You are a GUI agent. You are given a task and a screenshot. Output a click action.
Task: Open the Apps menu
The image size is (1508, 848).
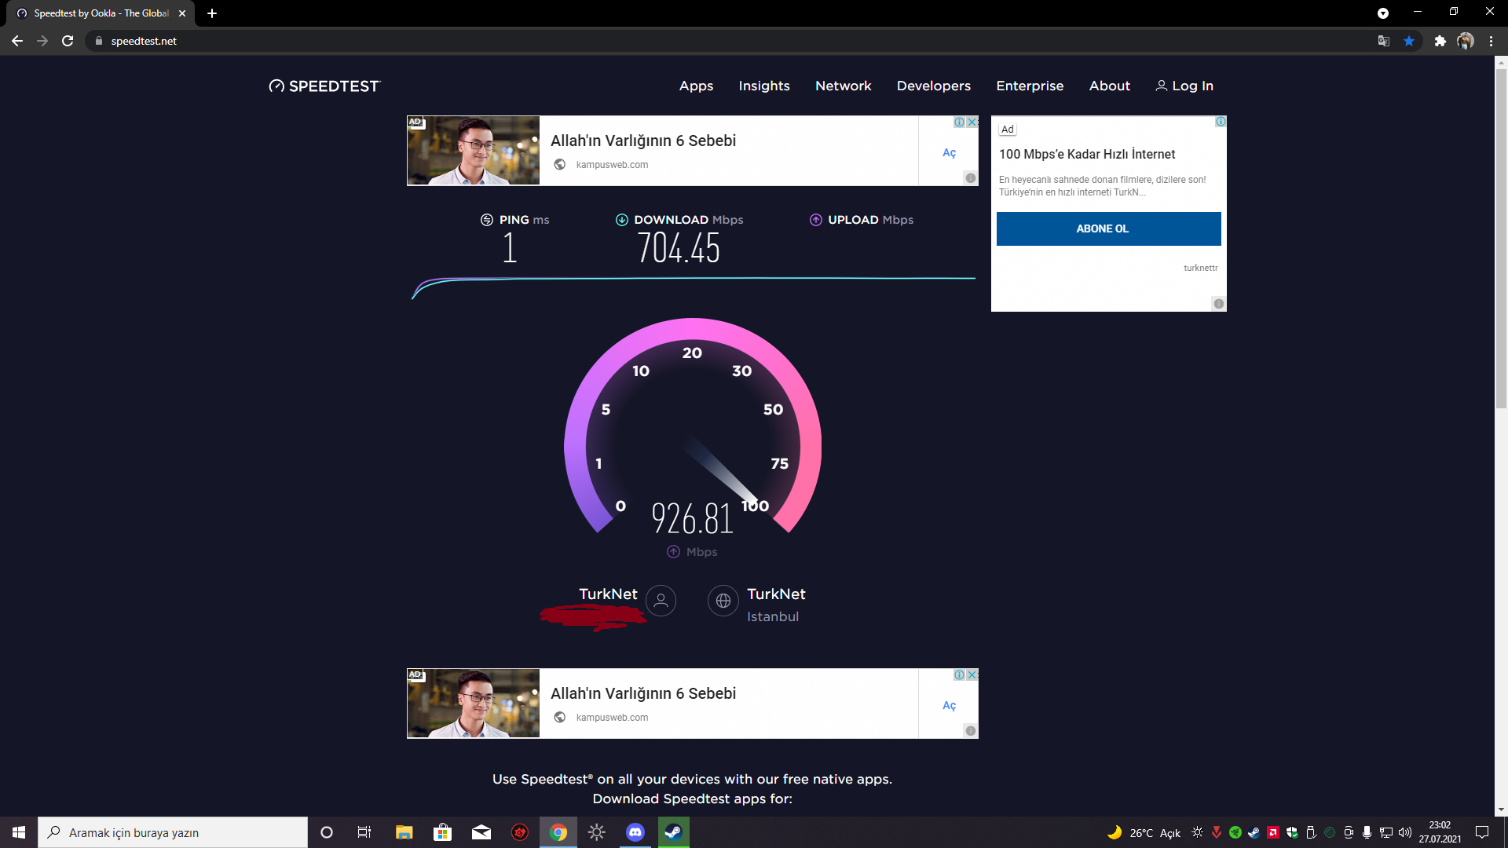pos(696,86)
